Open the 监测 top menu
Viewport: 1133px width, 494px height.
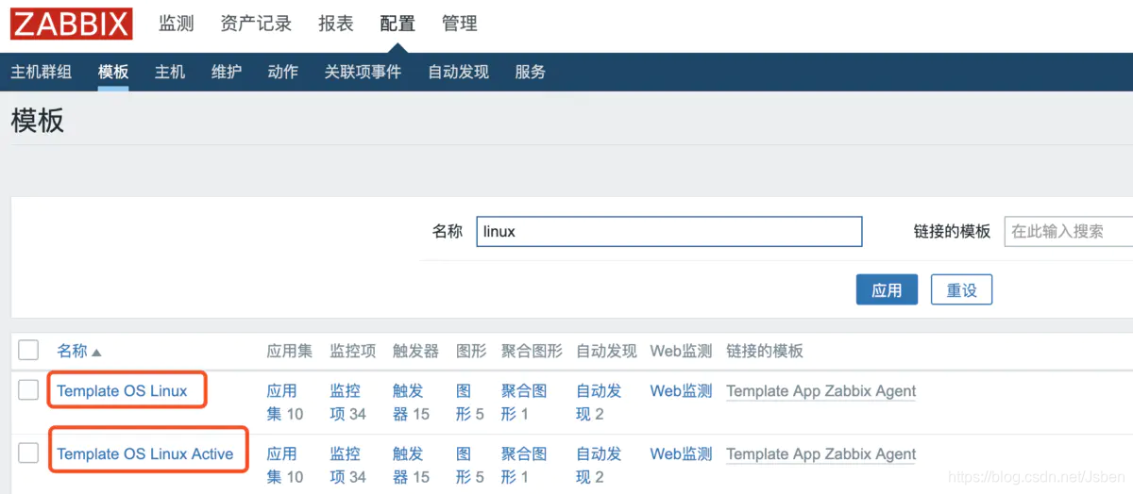pos(177,24)
